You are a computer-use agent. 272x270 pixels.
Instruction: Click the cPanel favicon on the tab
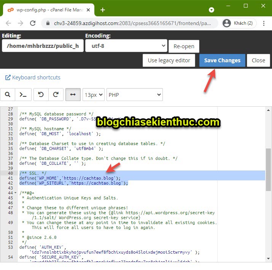click(11, 10)
